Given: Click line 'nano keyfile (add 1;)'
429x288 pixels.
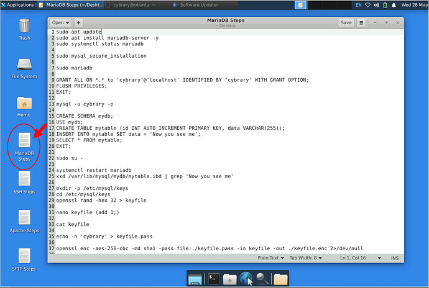Looking at the screenshot, I should tap(88, 212).
